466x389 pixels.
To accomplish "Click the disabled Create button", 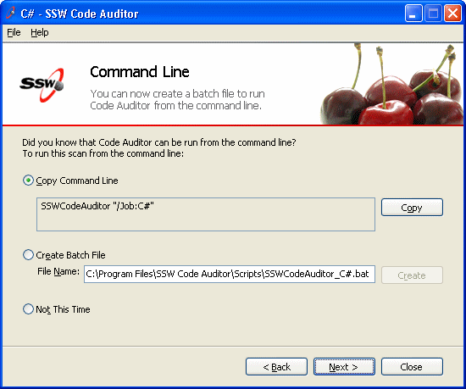I will click(412, 275).
